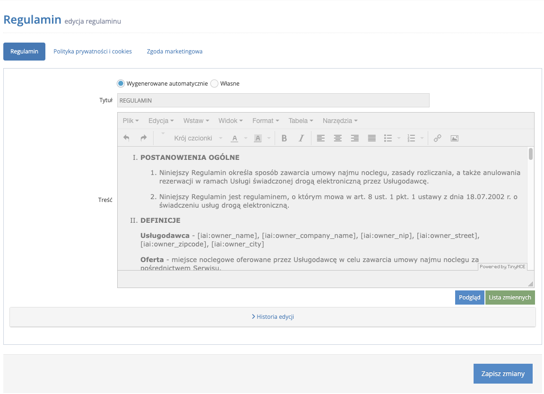
Task: Open the Widok menu
Action: click(230, 121)
